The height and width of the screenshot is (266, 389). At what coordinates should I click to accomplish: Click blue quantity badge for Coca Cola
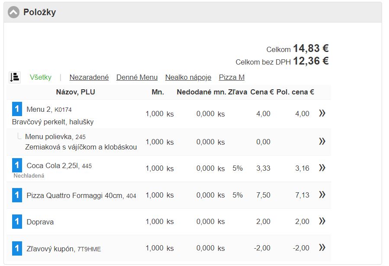17,165
